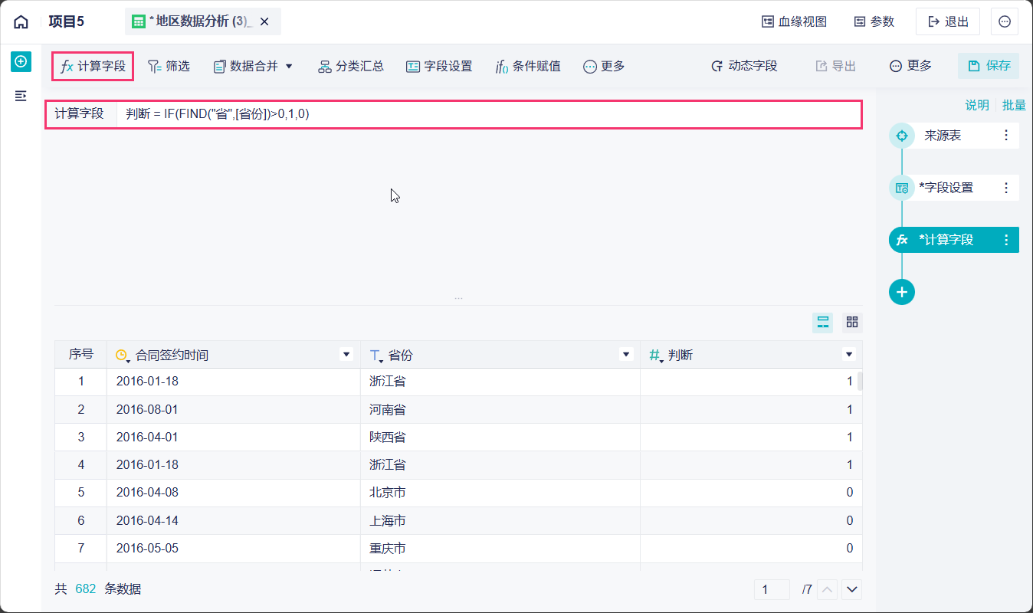Add a new step with the plus circle
Image resolution: width=1033 pixels, height=613 pixels.
click(902, 292)
